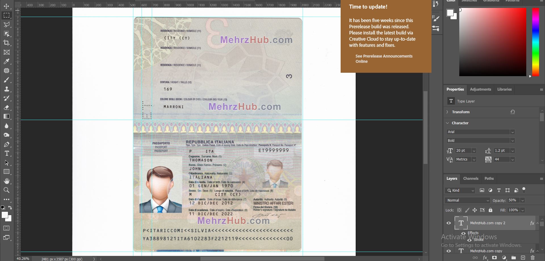Open the Normal blend mode dropdown
The width and height of the screenshot is (545, 261).
(x=468, y=200)
